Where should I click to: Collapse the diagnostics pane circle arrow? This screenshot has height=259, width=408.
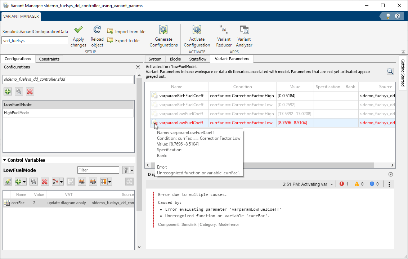[x=391, y=174]
